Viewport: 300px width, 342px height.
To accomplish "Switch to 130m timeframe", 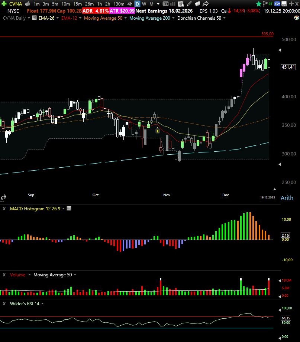I will pyautogui.click(x=119, y=4).
